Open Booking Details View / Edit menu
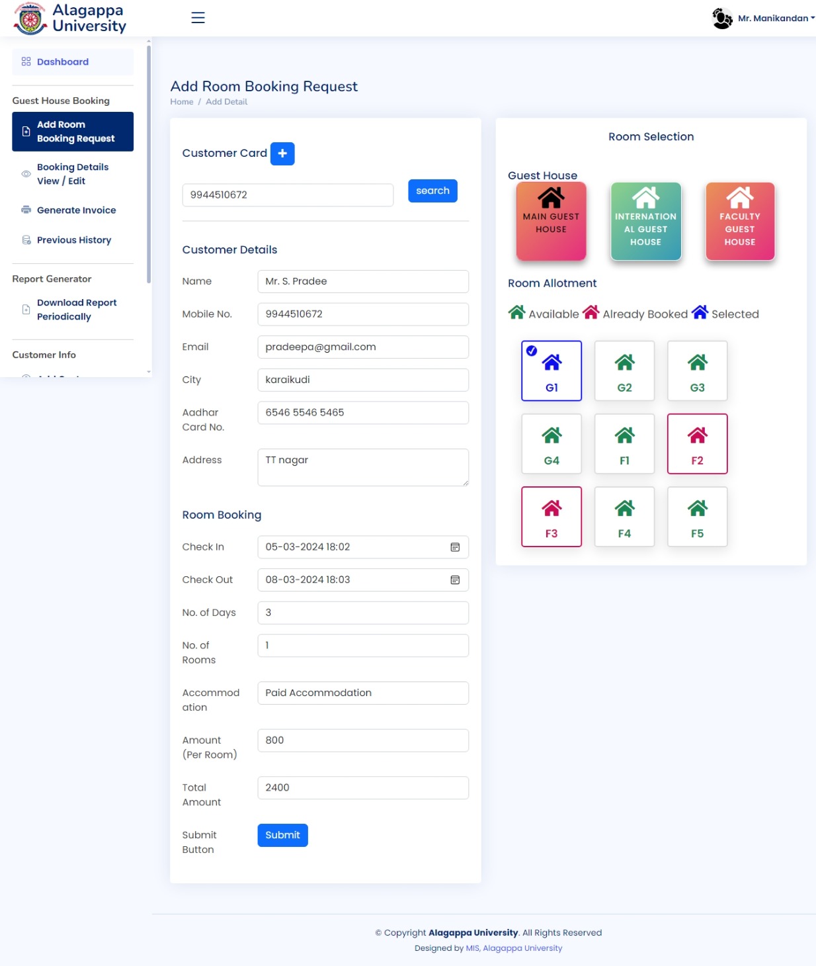The width and height of the screenshot is (816, 966). [72, 174]
